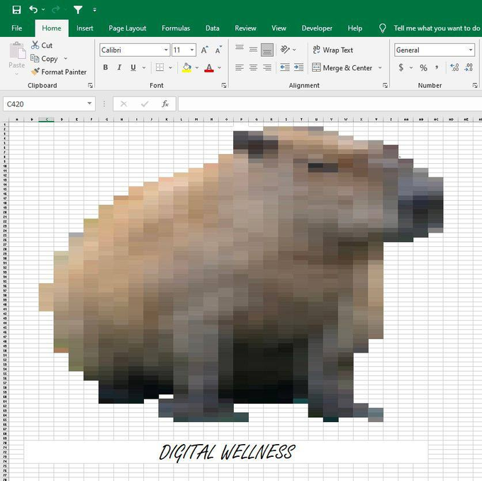Select Align Right icon

tap(267, 67)
